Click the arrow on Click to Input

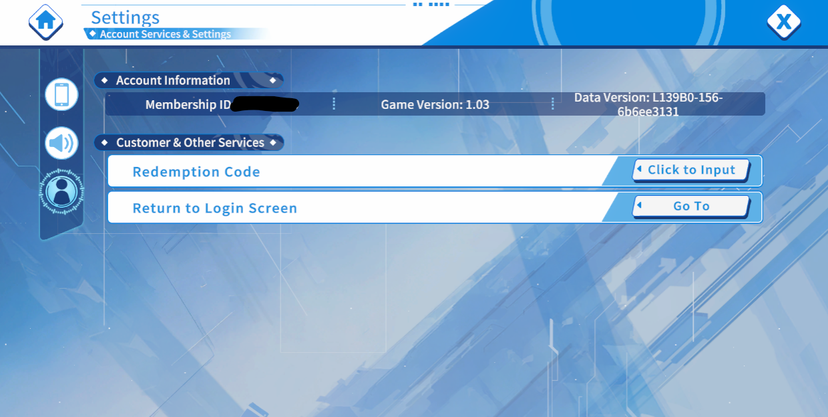point(640,170)
